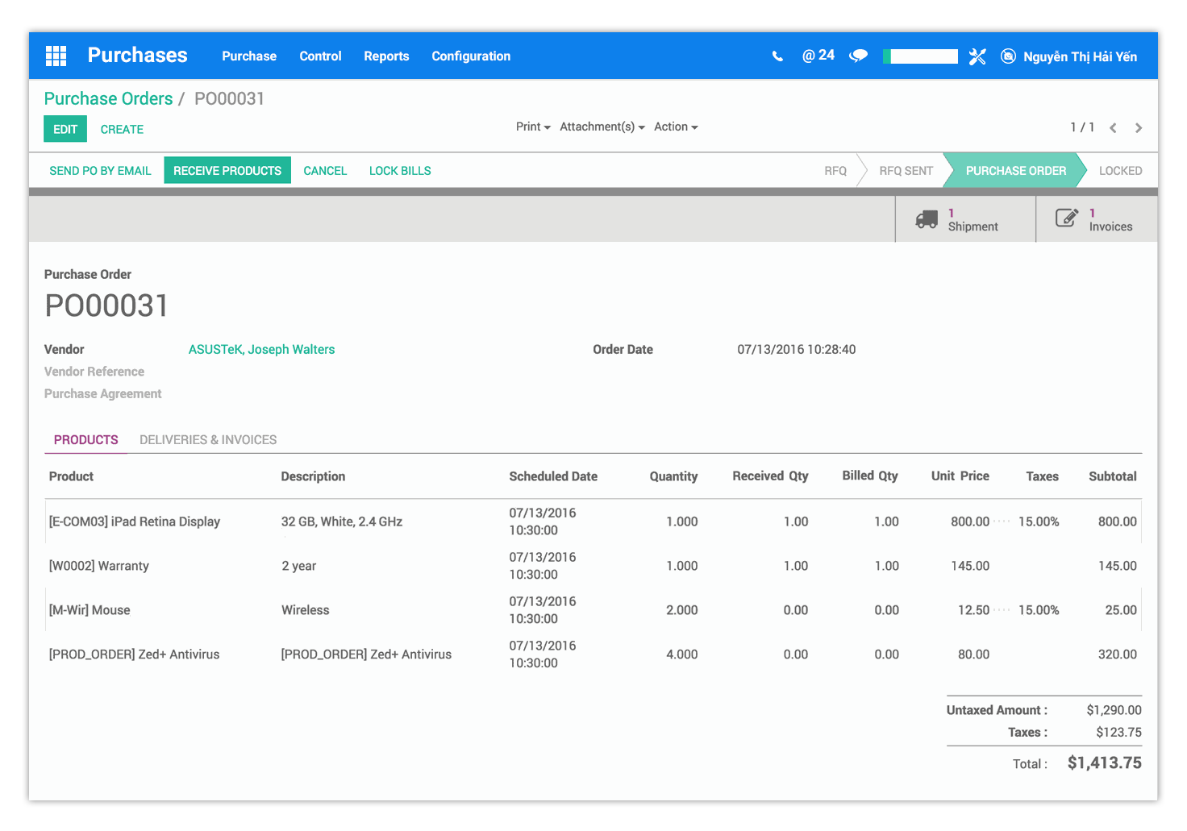Open the Reports menu
1187x831 pixels.
click(386, 56)
